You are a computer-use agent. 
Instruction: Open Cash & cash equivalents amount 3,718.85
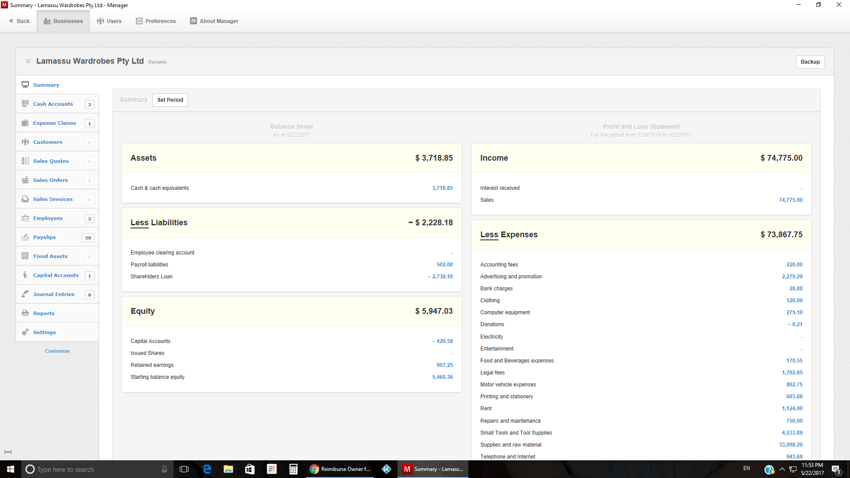point(442,188)
